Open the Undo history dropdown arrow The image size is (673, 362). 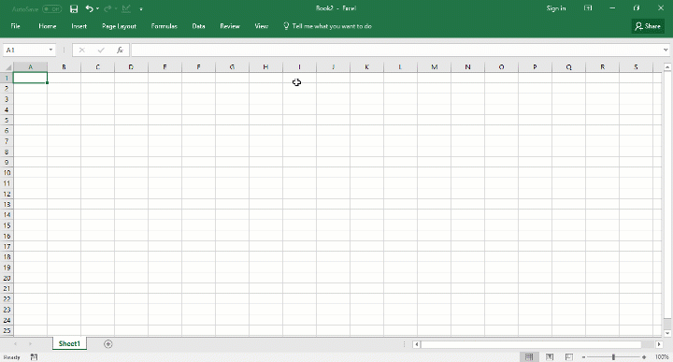tap(97, 8)
